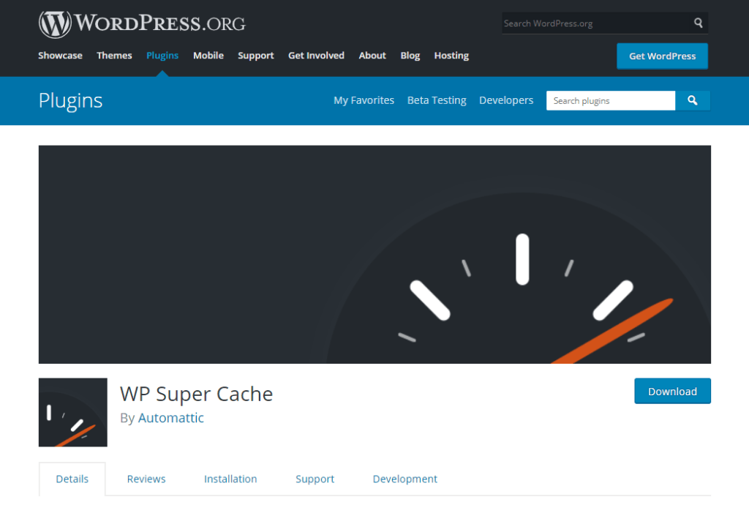Screen dimensions: 749x527
Task: Open the Mobile menu item
Action: pos(208,56)
